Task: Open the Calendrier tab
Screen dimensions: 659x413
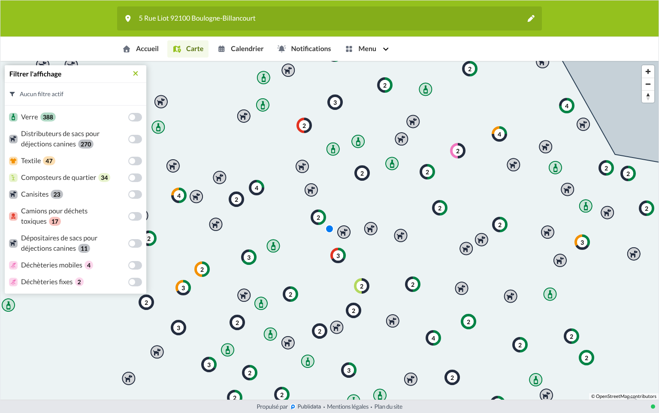Action: [x=241, y=49]
